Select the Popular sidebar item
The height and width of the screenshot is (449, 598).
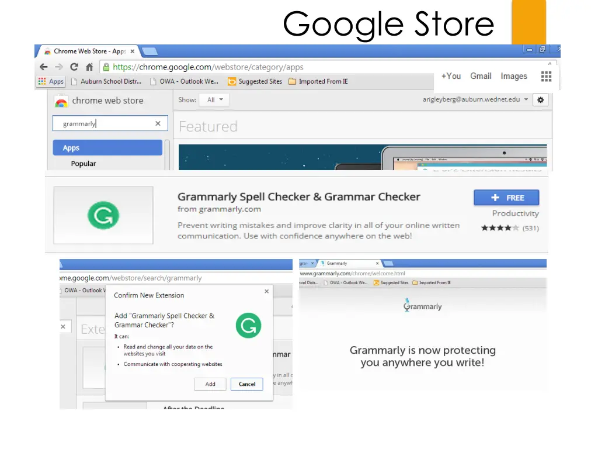point(84,164)
